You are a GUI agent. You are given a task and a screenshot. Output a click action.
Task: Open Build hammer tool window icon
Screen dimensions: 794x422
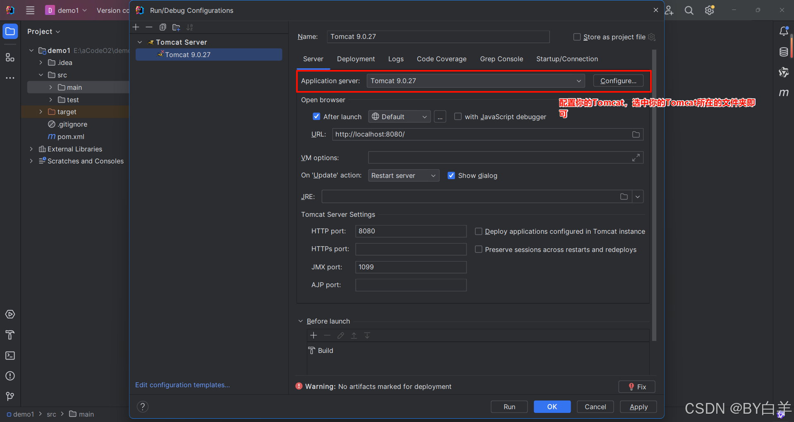point(10,335)
